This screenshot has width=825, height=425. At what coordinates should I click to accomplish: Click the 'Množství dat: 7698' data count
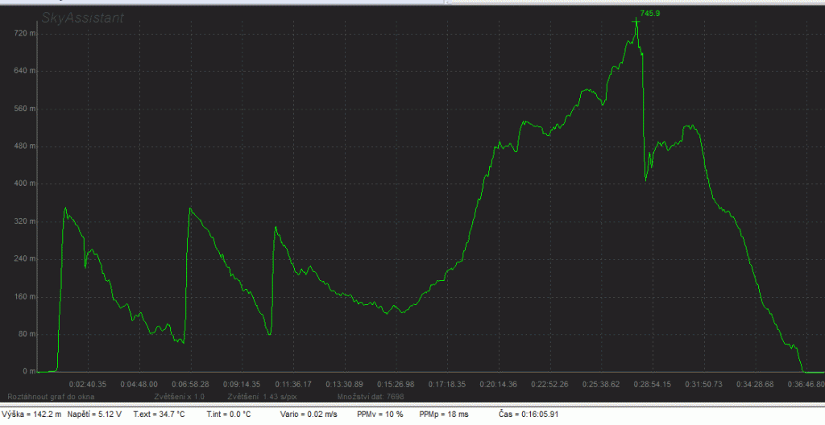coord(371,397)
